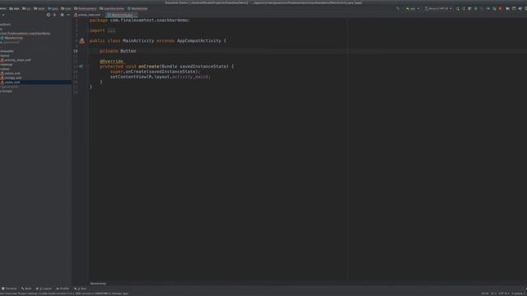Image resolution: width=527 pixels, height=296 pixels.
Task: Click the green Run app icon
Action: point(476,8)
